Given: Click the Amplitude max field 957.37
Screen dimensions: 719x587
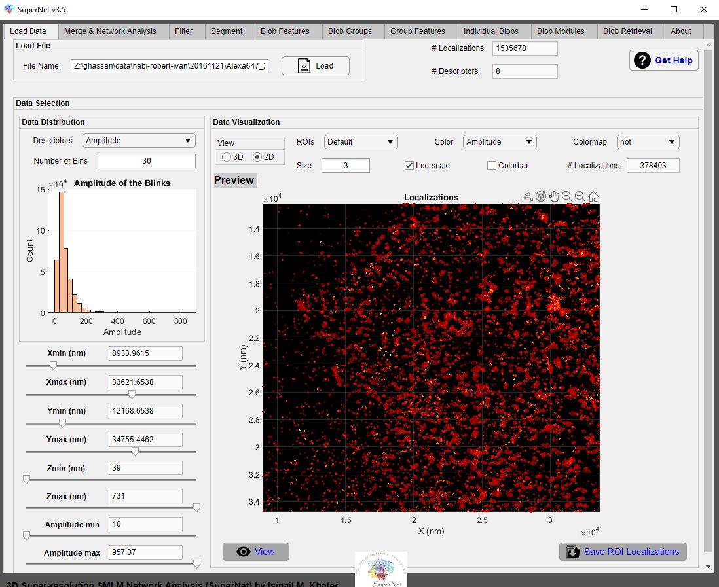Looking at the screenshot, I should (145, 552).
